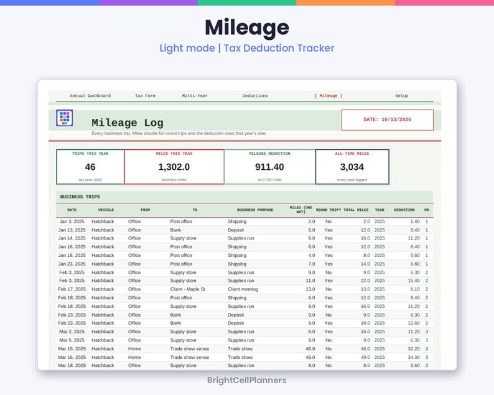Click the DATE: 10/13/2026 field
Image resolution: width=494 pixels, height=395 pixels.
click(387, 119)
